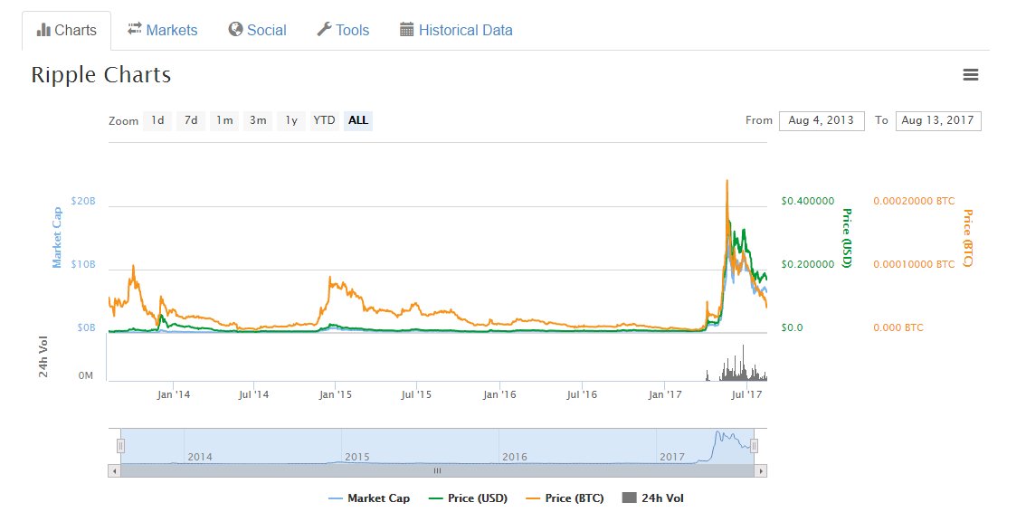Click the 0.00020000 BTC axis label

pyautogui.click(x=914, y=201)
